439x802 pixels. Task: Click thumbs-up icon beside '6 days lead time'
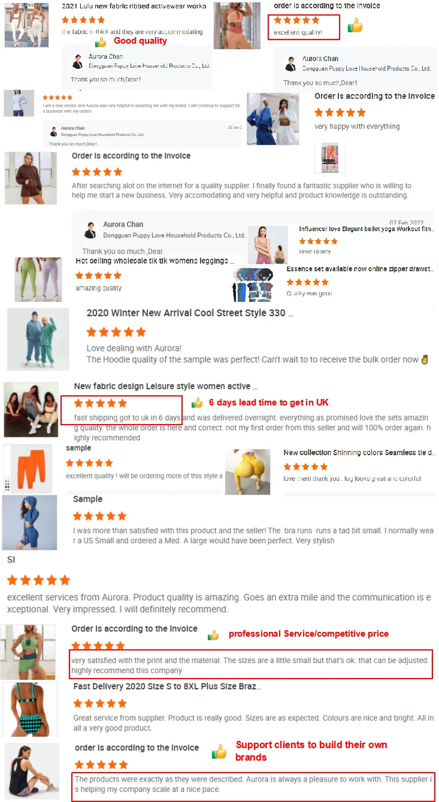196,403
